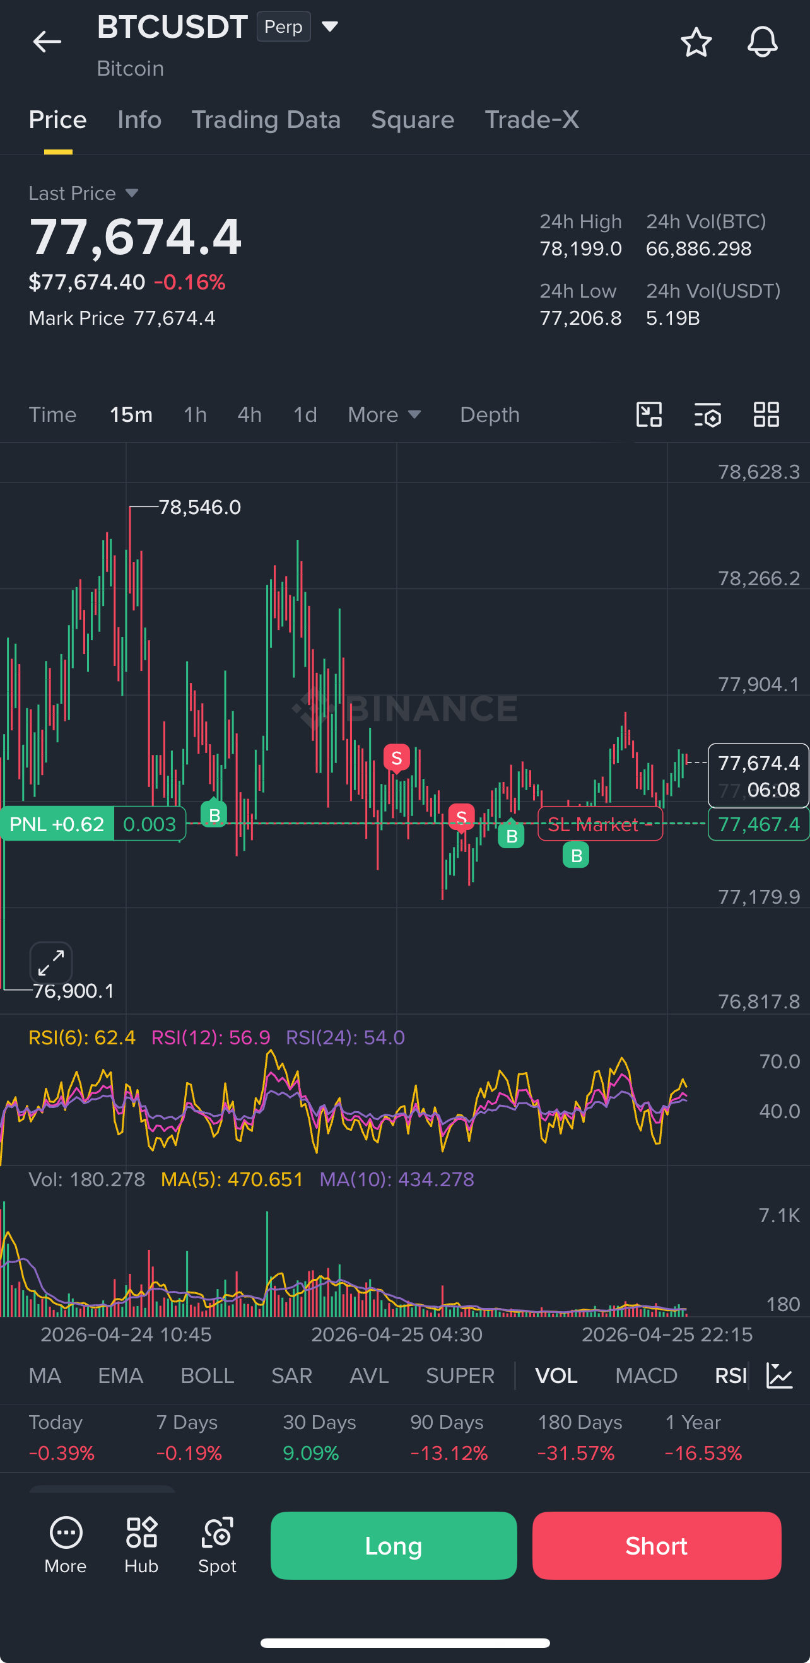Image resolution: width=810 pixels, height=1663 pixels.
Task: Tap the 24h High value 78,199.0
Action: coord(581,248)
